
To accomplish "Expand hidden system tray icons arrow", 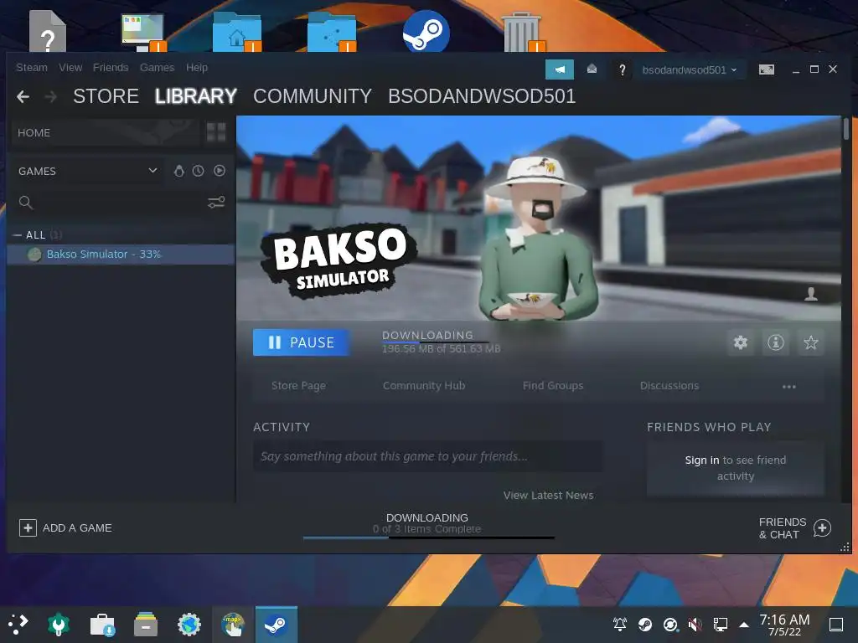I will (x=744, y=624).
